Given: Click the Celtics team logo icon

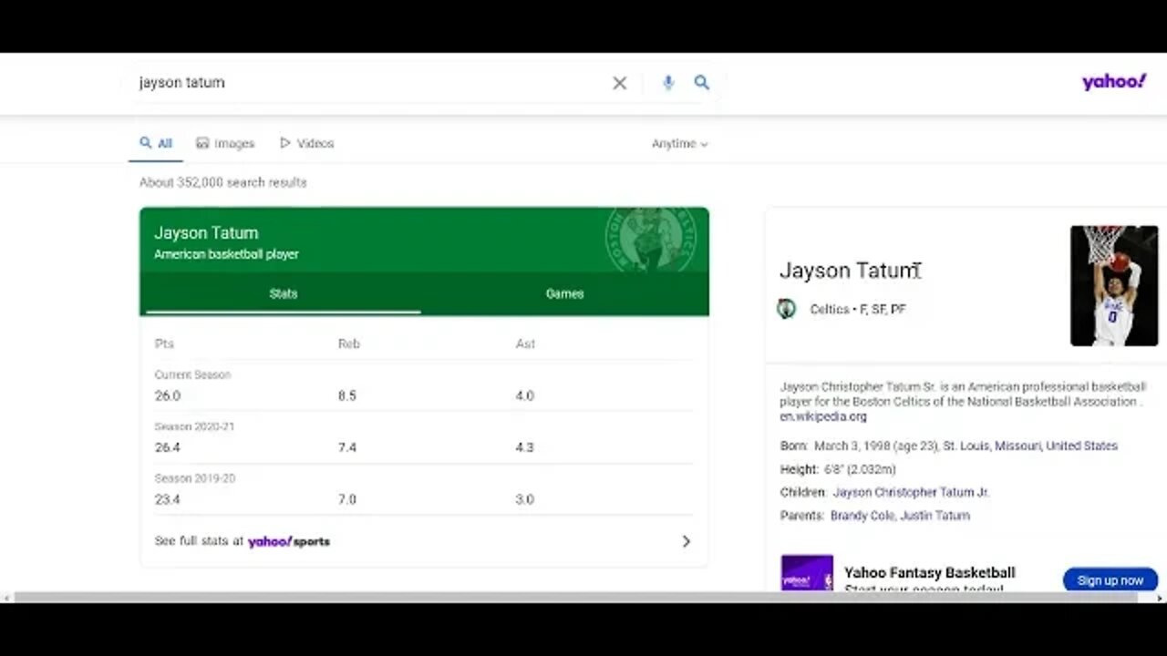Looking at the screenshot, I should pyautogui.click(x=786, y=309).
